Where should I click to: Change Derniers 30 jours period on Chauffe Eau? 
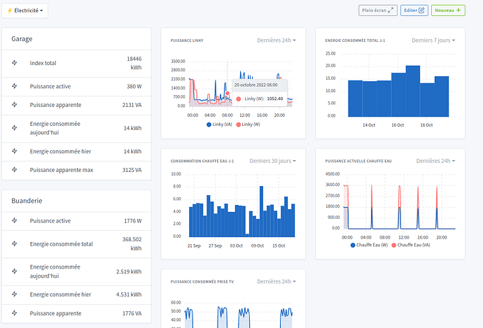[x=272, y=161]
